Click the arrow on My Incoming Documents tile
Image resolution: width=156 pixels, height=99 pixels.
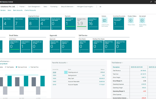[115, 28]
